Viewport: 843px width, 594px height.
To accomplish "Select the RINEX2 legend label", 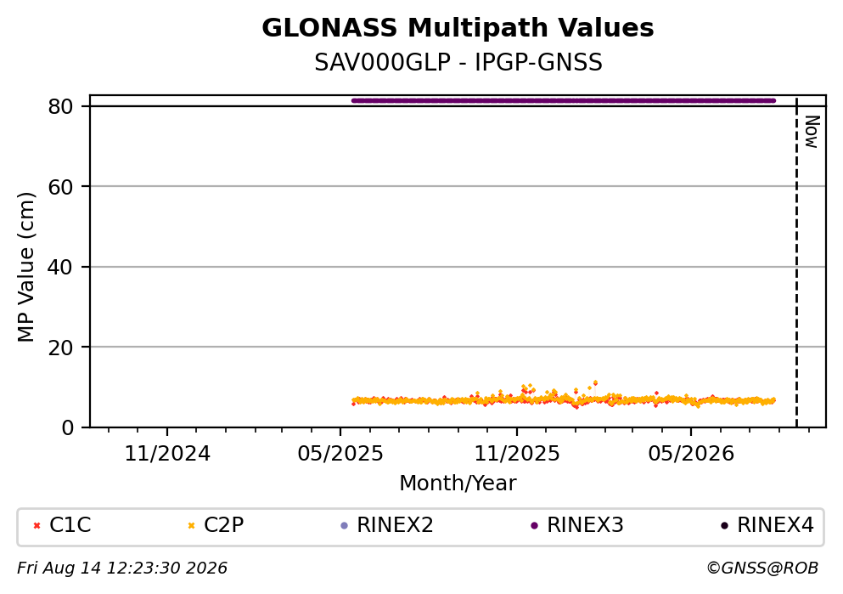I will pyautogui.click(x=395, y=525).
